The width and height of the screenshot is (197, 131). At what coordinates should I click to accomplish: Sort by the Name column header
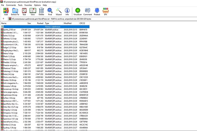[10, 23]
